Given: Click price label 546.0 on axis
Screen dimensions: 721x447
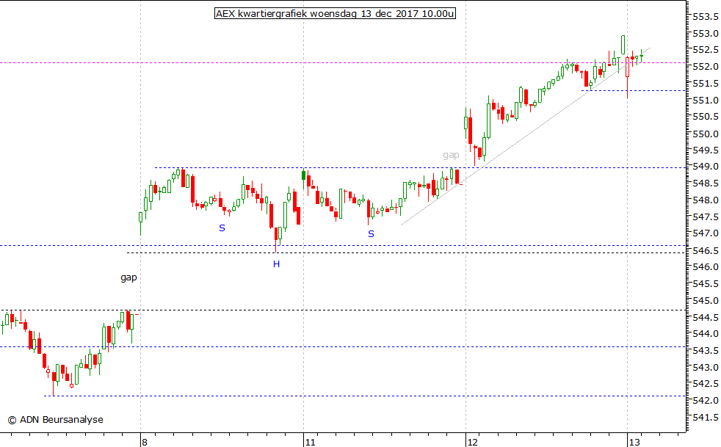Looking at the screenshot, I should 706,266.
